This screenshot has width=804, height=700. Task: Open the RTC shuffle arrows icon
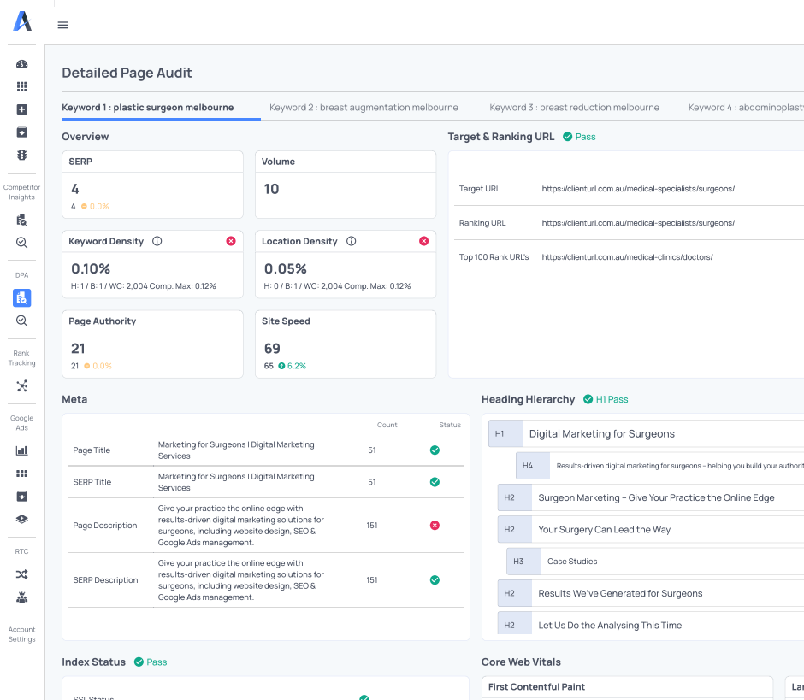tap(22, 574)
